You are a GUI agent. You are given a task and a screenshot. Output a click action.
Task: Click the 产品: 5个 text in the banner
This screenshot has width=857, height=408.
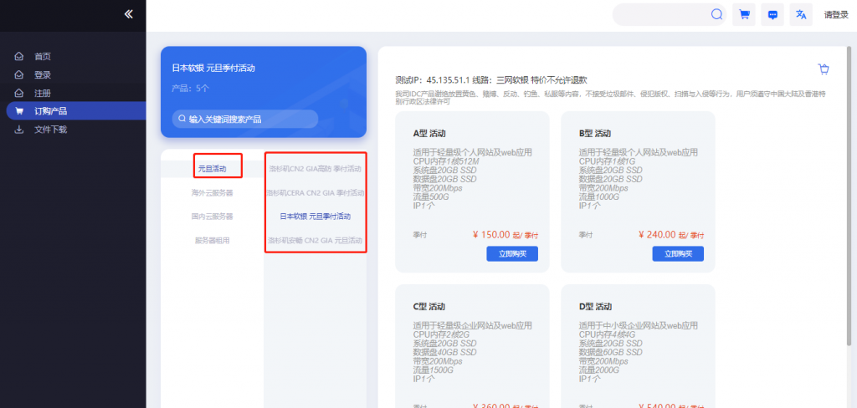pyautogui.click(x=190, y=88)
